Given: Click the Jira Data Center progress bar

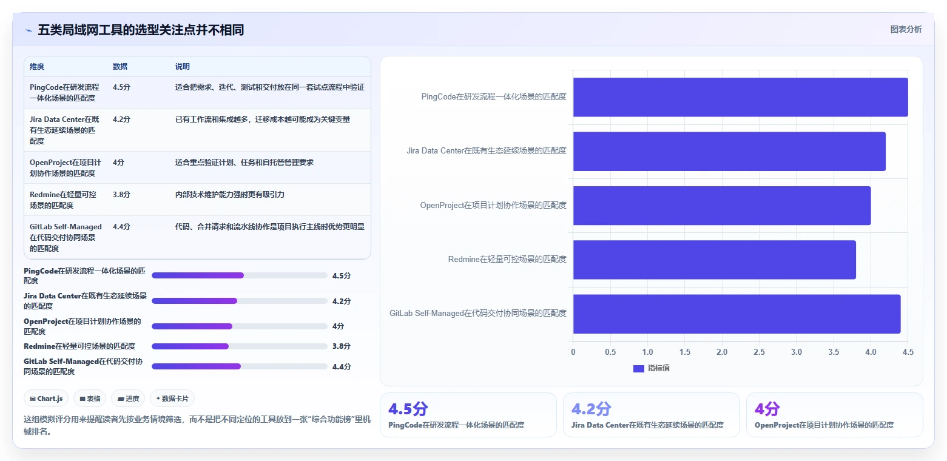Looking at the screenshot, I should point(240,301).
